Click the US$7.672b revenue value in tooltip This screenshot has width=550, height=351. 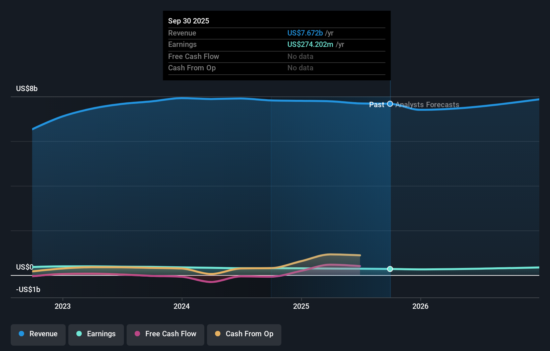[304, 33]
